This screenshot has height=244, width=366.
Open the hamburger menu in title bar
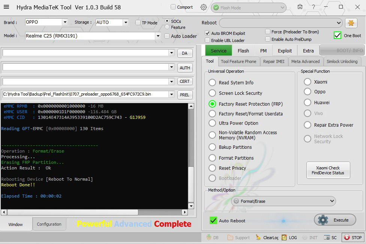pyautogui.click(x=7, y=7)
